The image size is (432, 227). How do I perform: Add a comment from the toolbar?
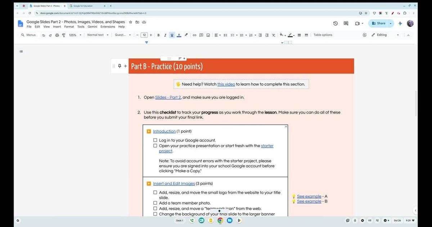pyautogui.click(x=201, y=35)
